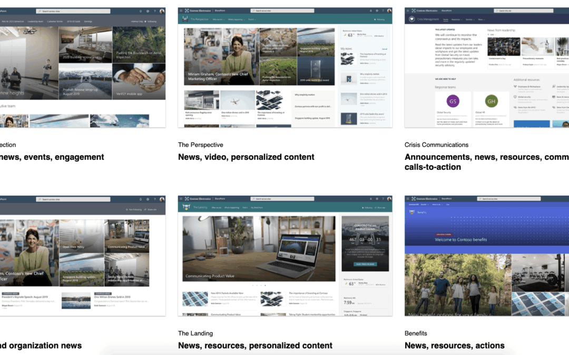Click 'Crisis Communications' title
The height and width of the screenshot is (355, 569).
coord(436,145)
